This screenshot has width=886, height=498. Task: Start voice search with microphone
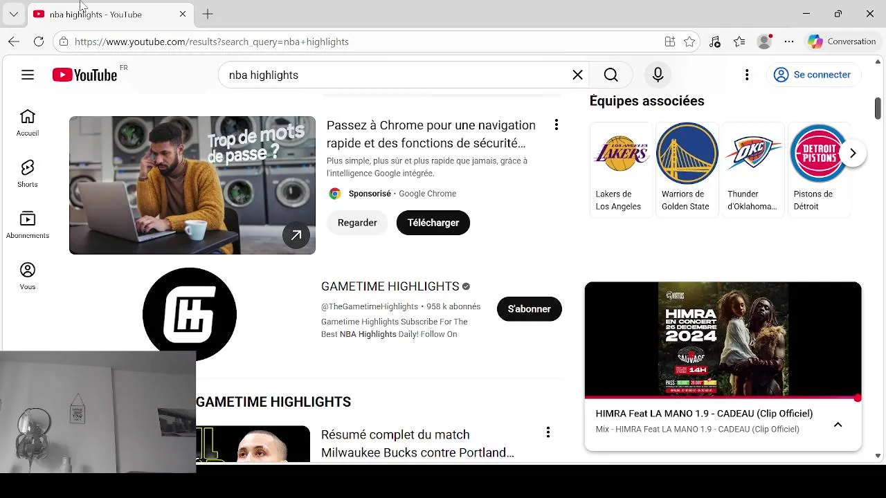tap(658, 75)
